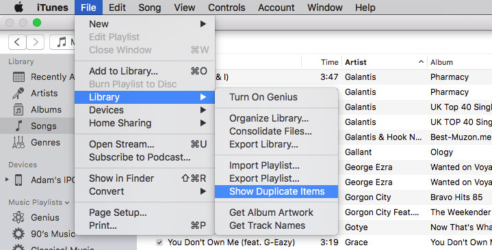
Task: Click the 3:47 time cell
Action: [x=329, y=77]
